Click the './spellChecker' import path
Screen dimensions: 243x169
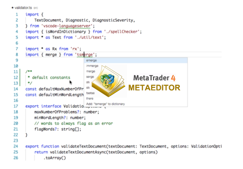click(122, 32)
